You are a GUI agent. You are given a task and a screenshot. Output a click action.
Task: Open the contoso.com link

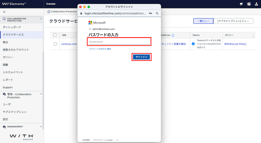(x=69, y=44)
